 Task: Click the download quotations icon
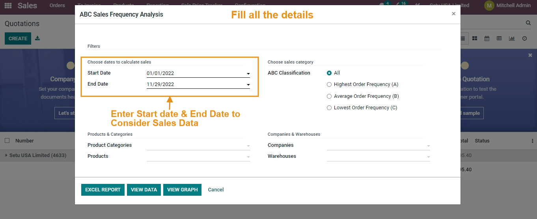click(x=37, y=38)
